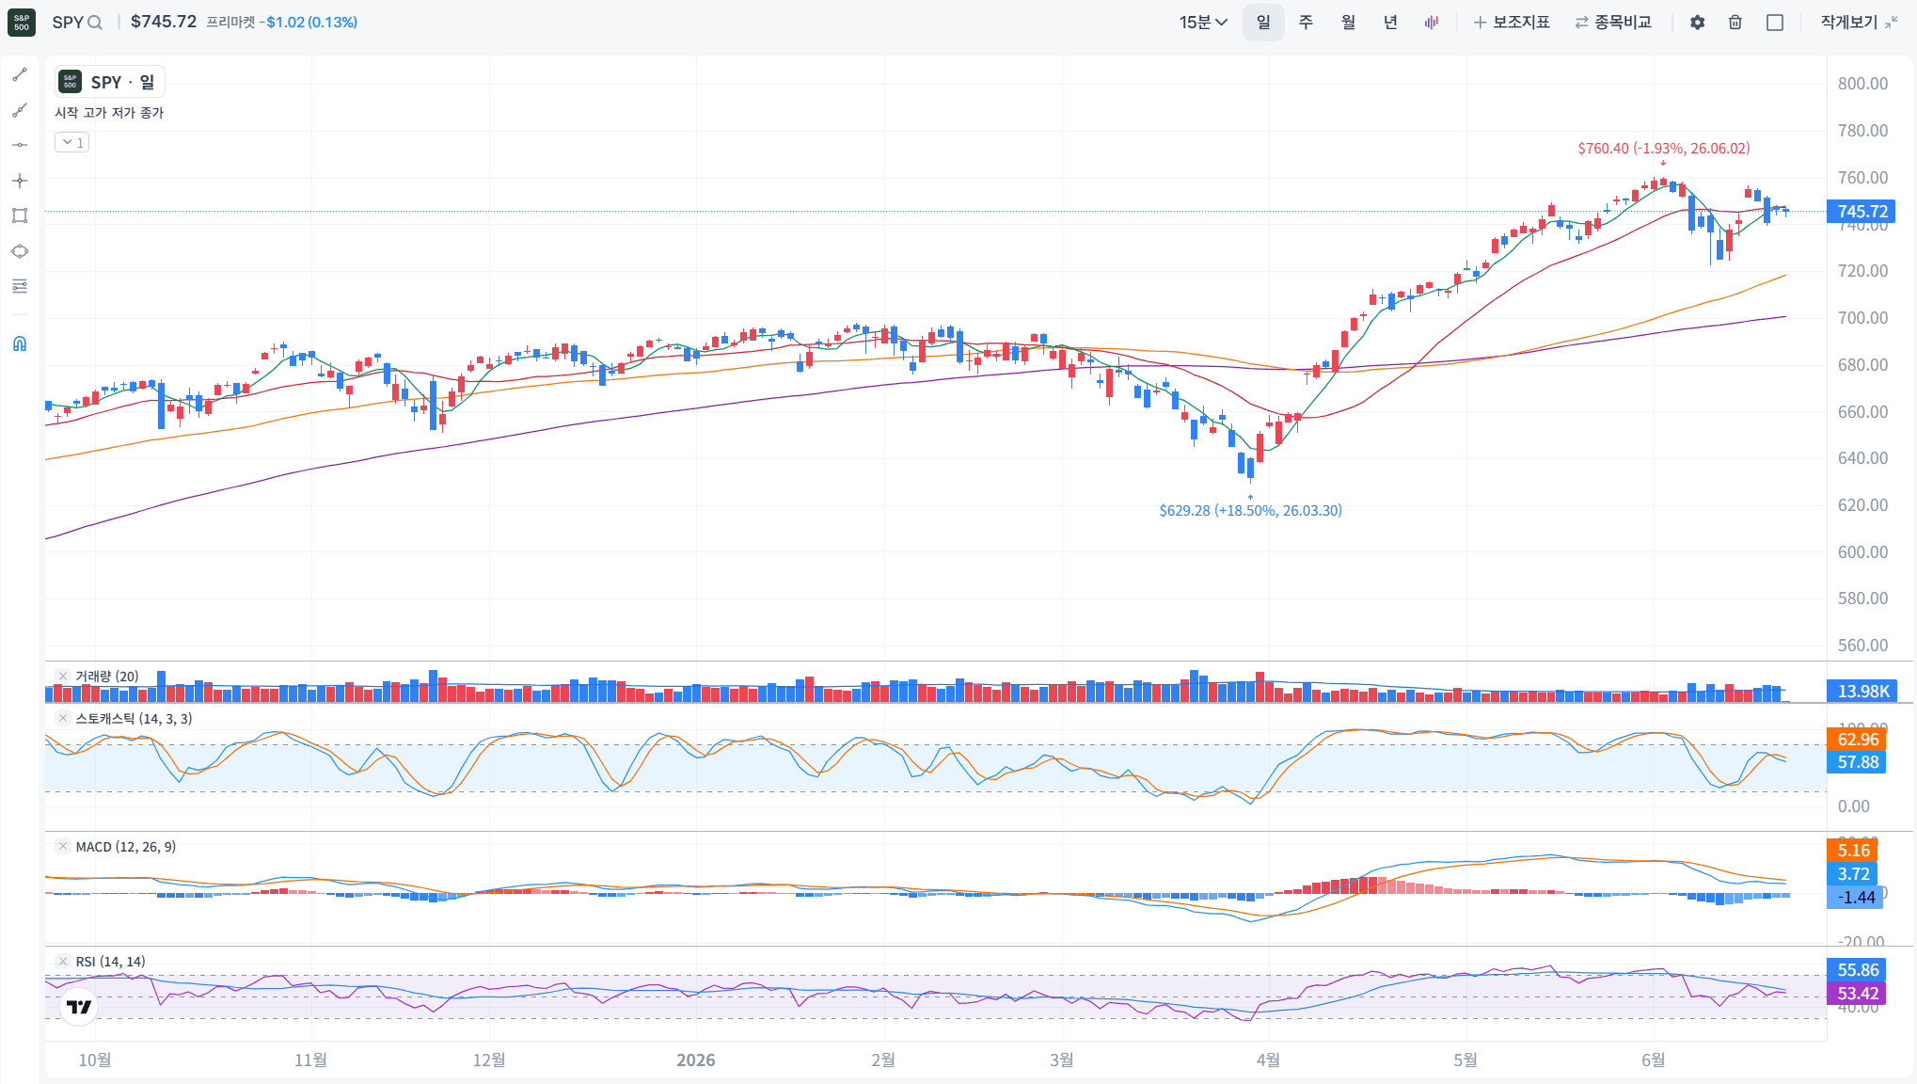Select the 월 monthly timeframe
The image size is (1917, 1084).
[x=1348, y=23]
